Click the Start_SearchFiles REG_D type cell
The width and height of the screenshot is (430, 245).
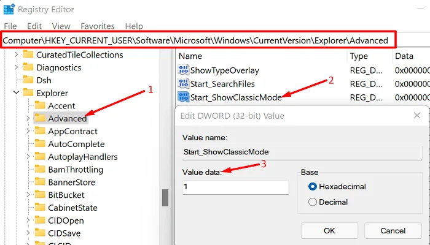click(x=366, y=84)
